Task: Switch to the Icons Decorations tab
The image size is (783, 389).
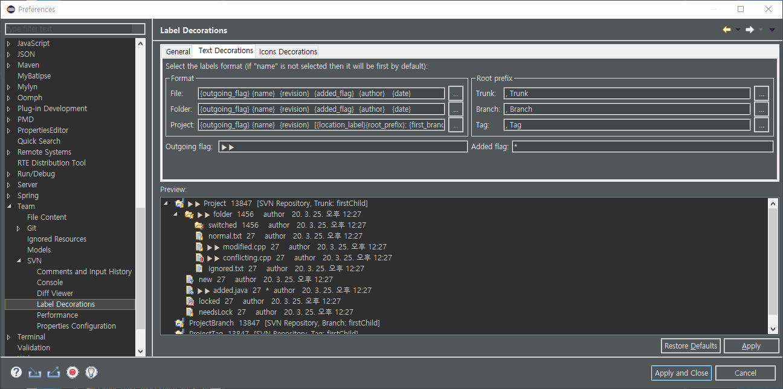Action: (288, 51)
